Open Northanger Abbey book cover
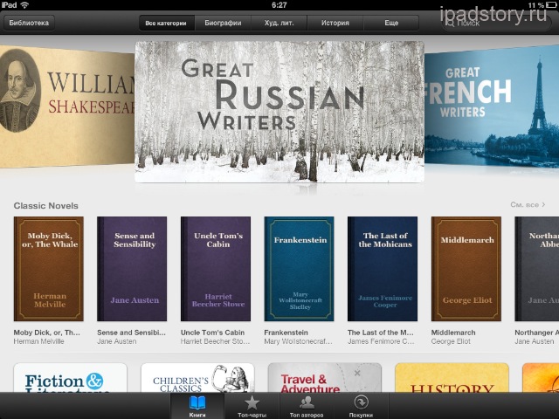Image resolution: width=559 pixels, height=419 pixels. 537,269
